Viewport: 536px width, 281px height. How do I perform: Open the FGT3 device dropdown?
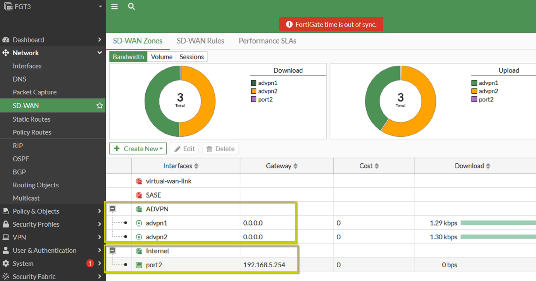coord(100,7)
